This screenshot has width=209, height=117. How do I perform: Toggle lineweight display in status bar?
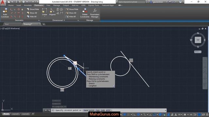click(x=160, y=114)
